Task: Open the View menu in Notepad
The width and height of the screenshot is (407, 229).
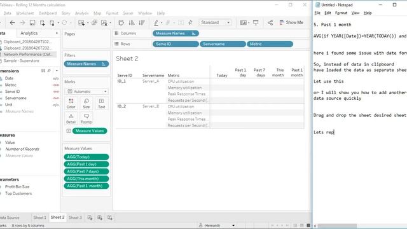Action: 355,13
